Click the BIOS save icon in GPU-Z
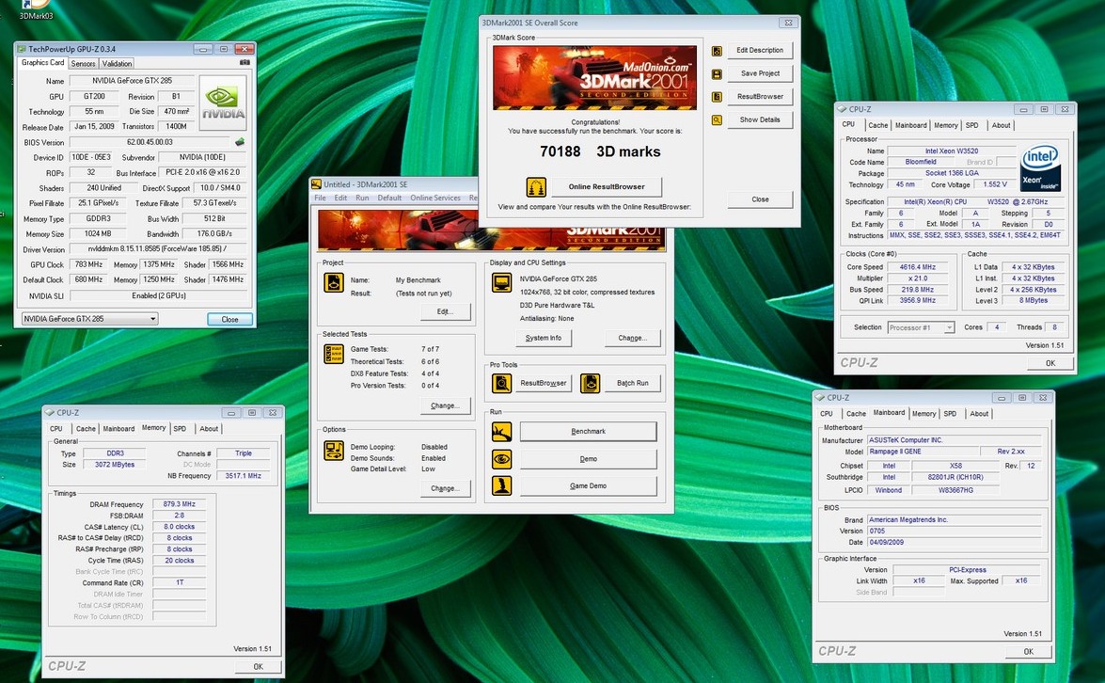 pyautogui.click(x=240, y=142)
